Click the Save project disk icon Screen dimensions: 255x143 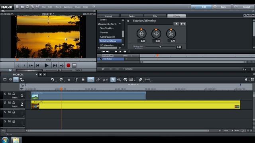click(x=27, y=7)
